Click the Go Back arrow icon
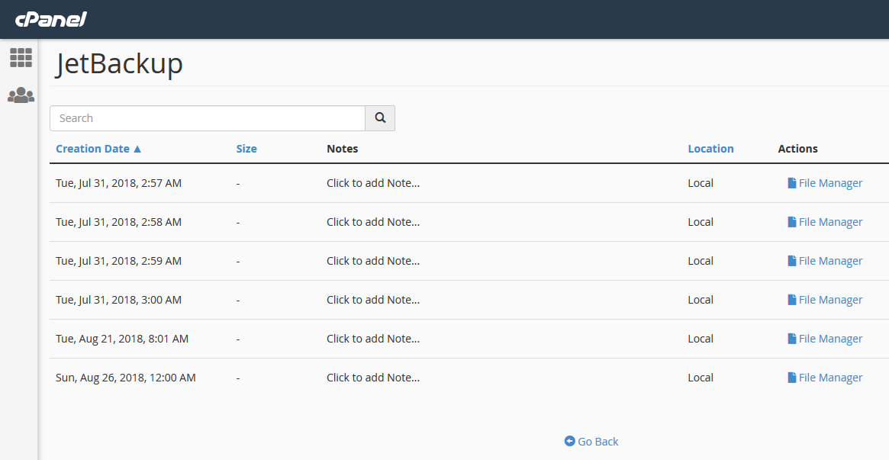The width and height of the screenshot is (889, 460). click(x=569, y=441)
